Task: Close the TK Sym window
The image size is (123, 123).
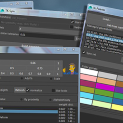Action: 81,15
